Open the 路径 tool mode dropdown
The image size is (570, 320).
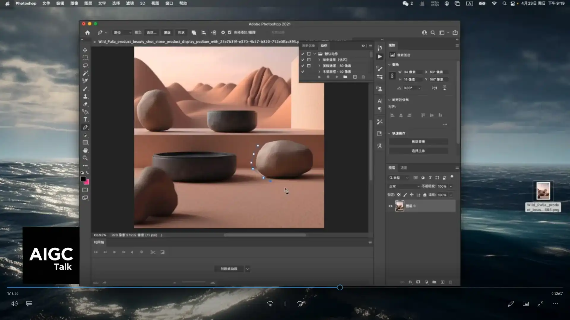tap(122, 33)
